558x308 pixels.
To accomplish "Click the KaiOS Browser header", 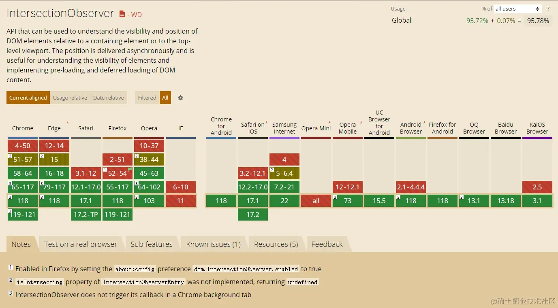I will click(x=537, y=128).
